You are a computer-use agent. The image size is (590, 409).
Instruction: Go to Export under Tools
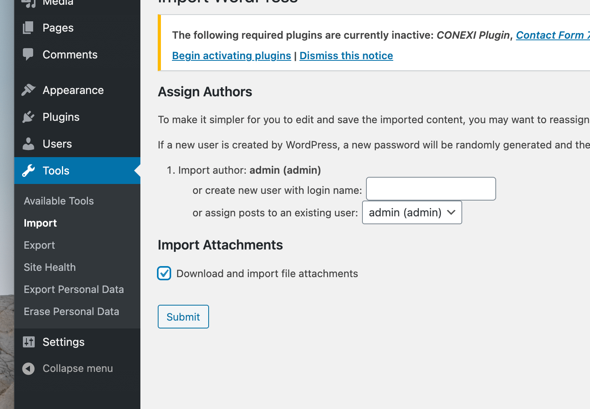click(x=39, y=245)
